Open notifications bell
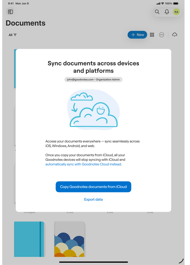The width and height of the screenshot is (190, 265). tap(167, 12)
